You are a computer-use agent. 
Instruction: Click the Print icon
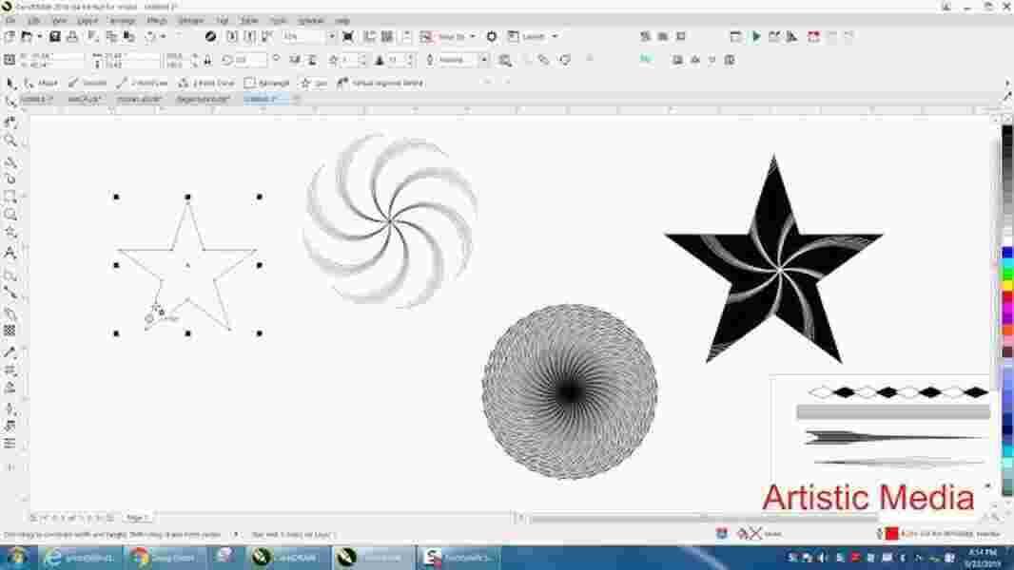72,37
